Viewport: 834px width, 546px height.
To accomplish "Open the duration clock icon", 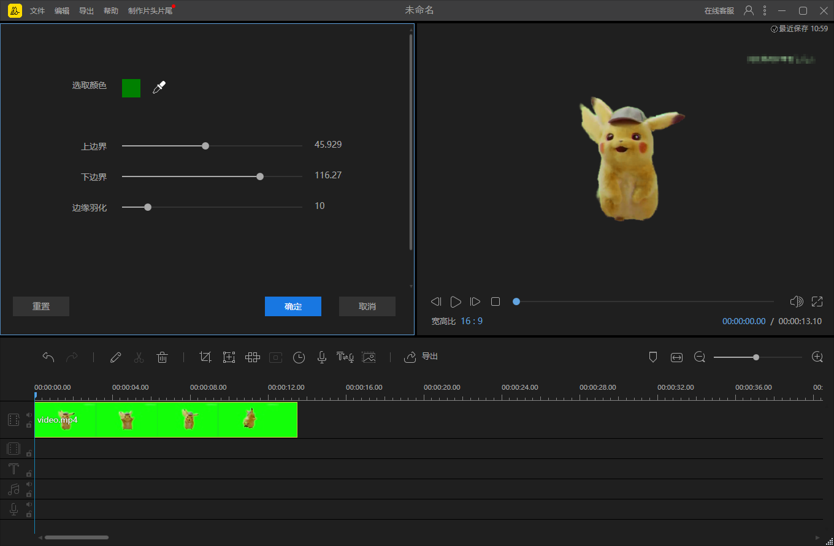I will 299,357.
